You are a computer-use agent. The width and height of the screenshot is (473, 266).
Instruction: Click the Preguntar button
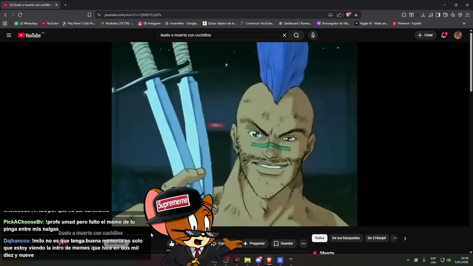coord(254,243)
